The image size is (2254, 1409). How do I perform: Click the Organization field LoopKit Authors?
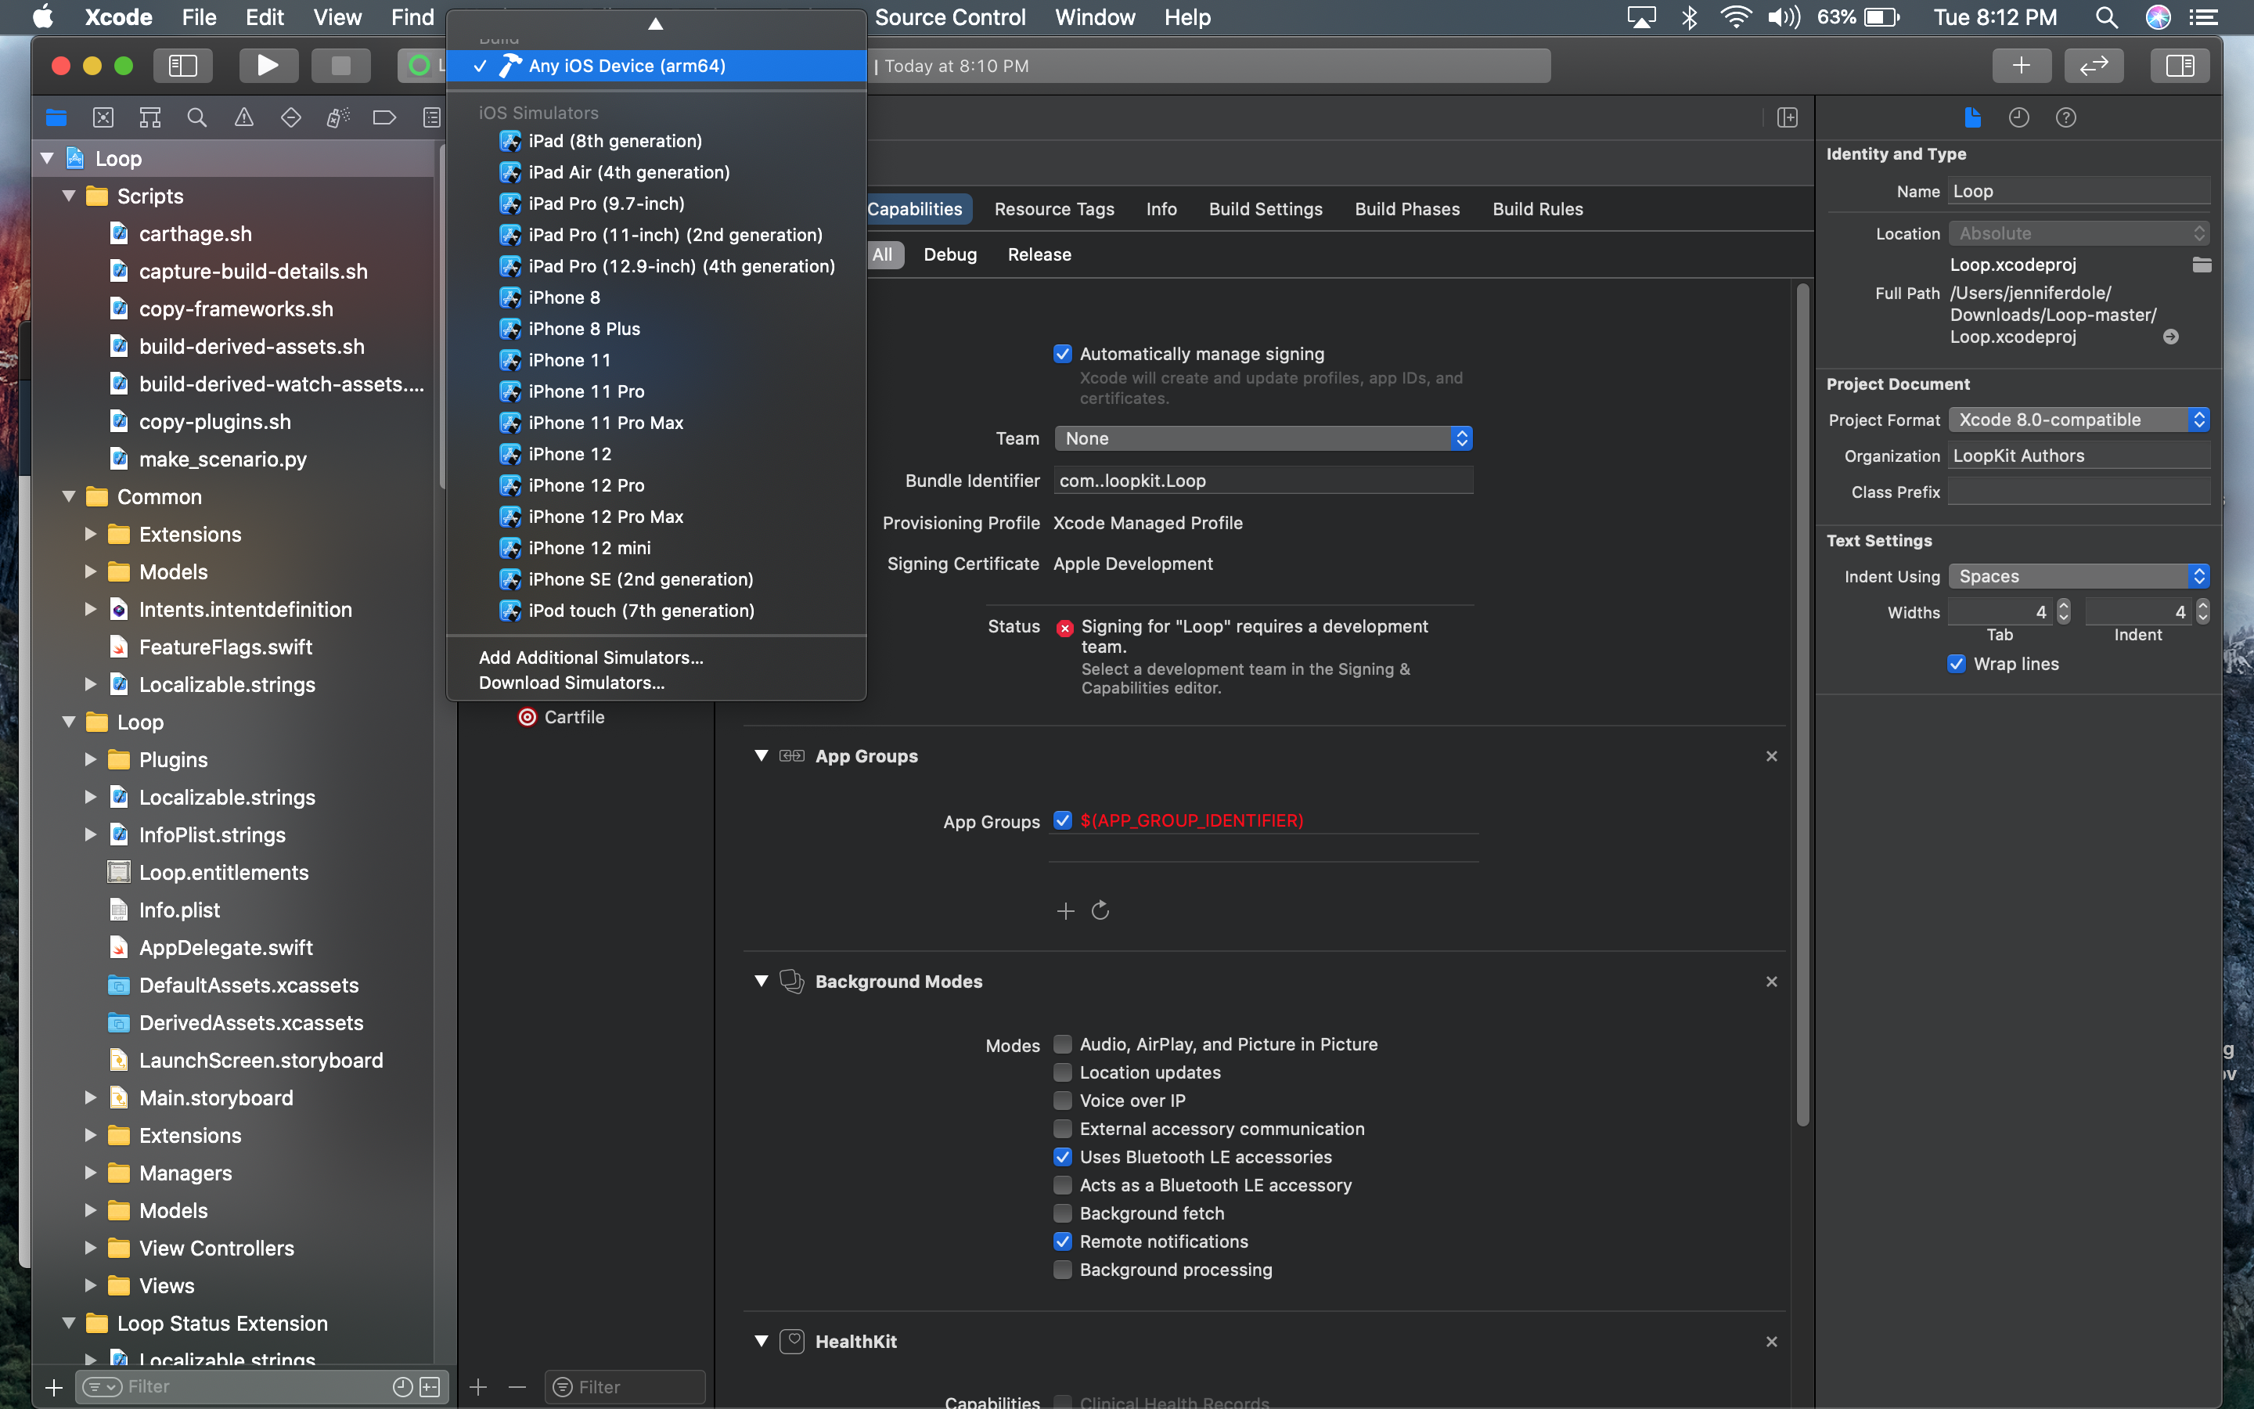pos(2079,456)
